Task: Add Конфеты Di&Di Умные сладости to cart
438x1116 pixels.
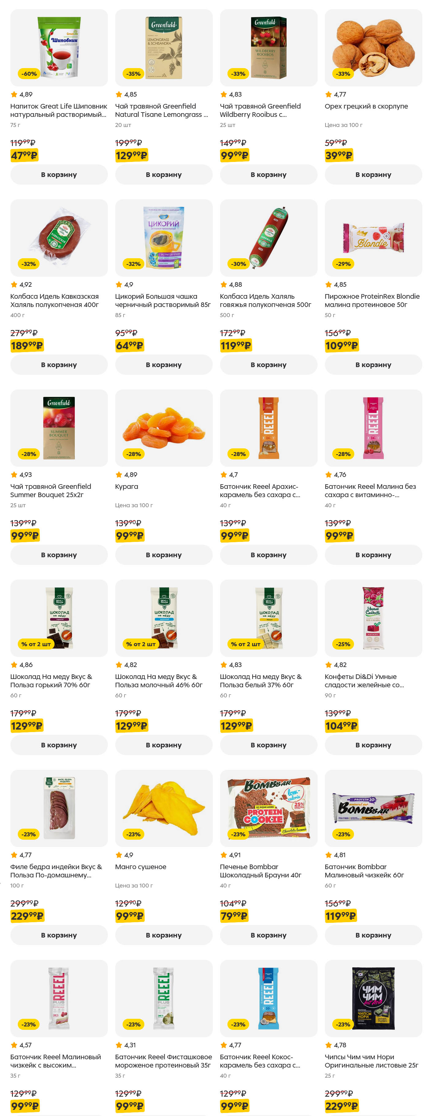Action: [x=373, y=745]
